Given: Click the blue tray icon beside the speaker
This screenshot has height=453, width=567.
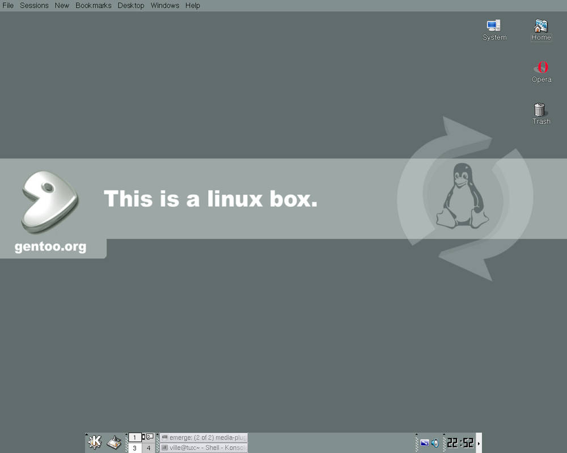Looking at the screenshot, I should 424,443.
